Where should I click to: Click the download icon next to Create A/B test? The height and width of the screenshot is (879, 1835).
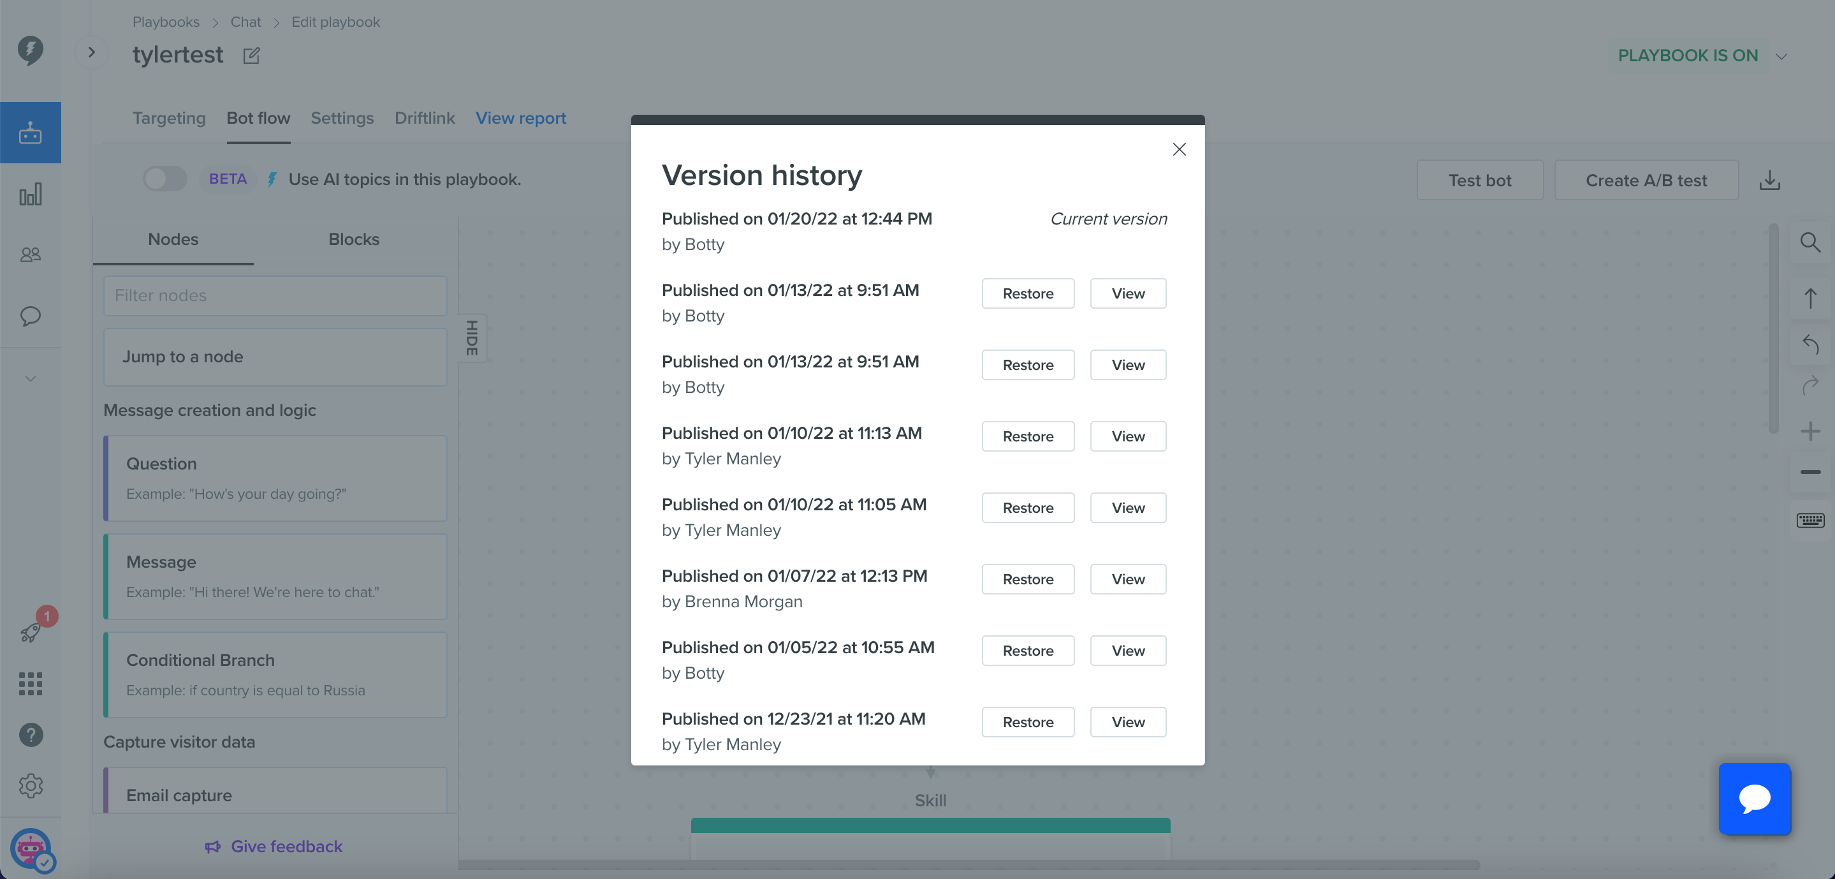coord(1769,181)
